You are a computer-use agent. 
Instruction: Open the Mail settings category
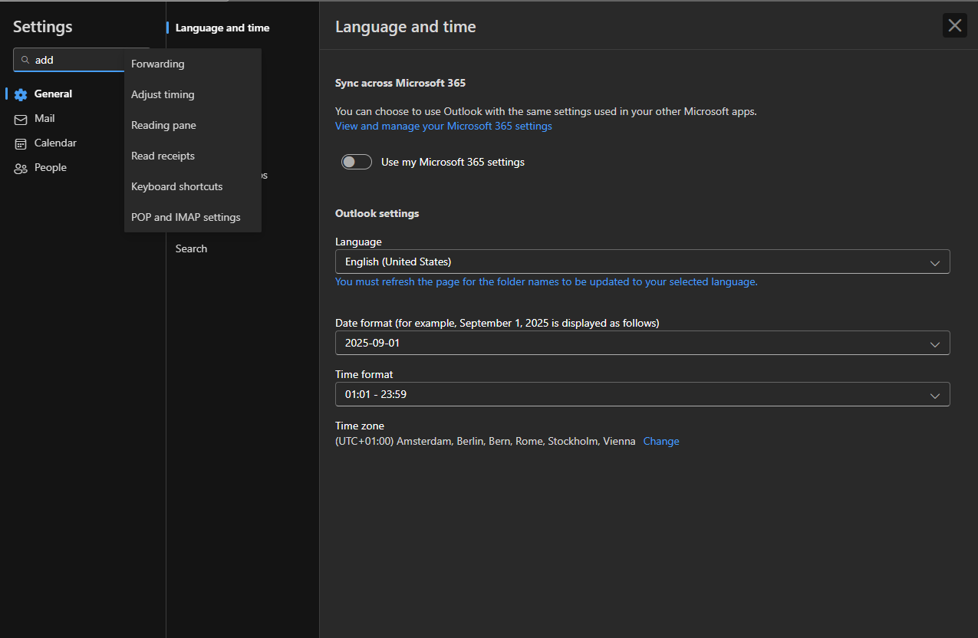tap(44, 119)
